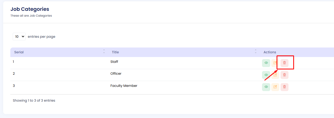The height and width of the screenshot is (118, 334).
Task: Click the Actions column header
Action: (x=270, y=52)
